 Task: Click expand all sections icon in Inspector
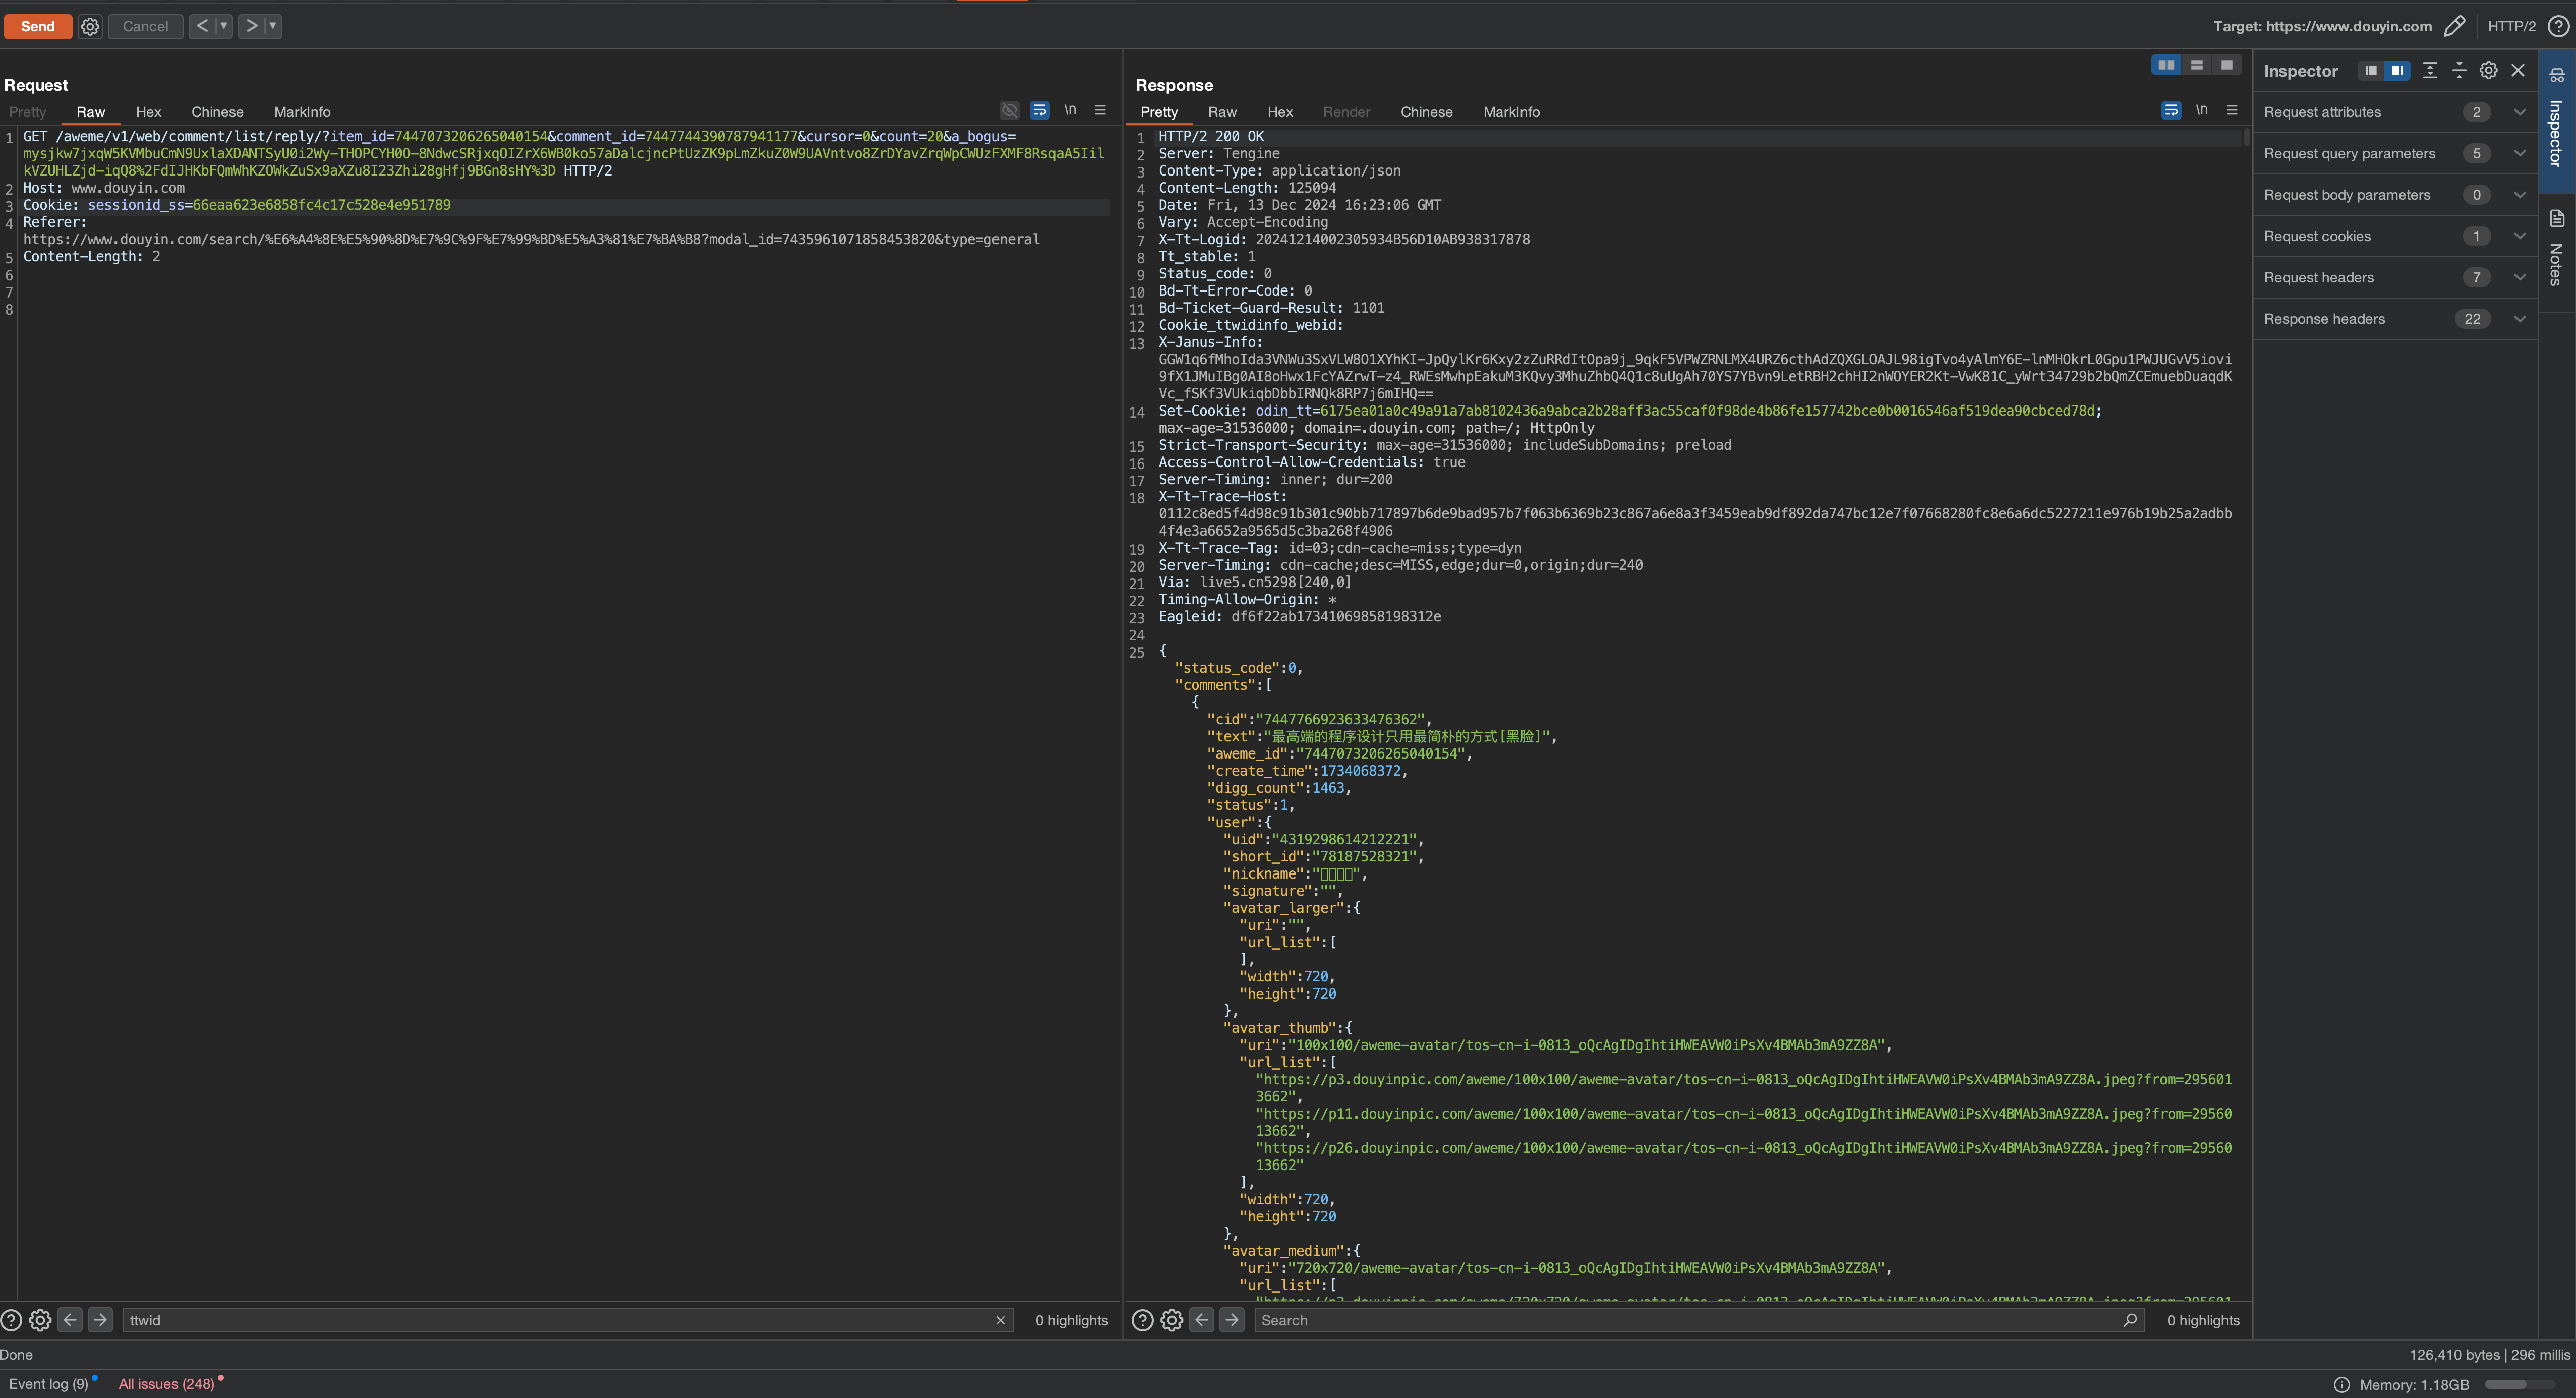click(x=2430, y=70)
